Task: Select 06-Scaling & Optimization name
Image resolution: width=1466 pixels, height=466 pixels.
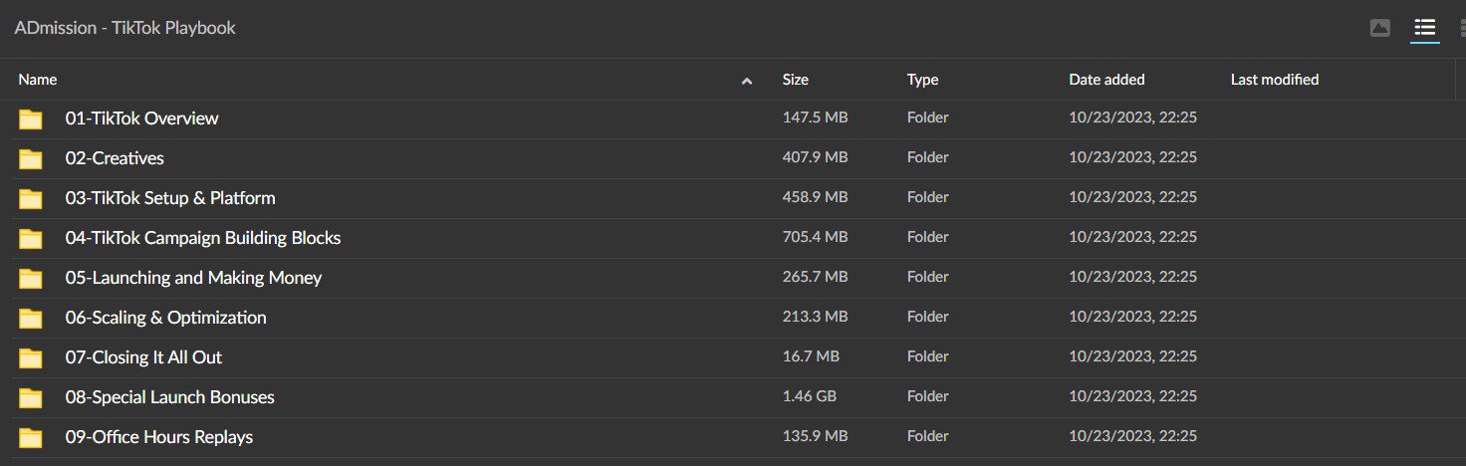Action: coord(165,318)
